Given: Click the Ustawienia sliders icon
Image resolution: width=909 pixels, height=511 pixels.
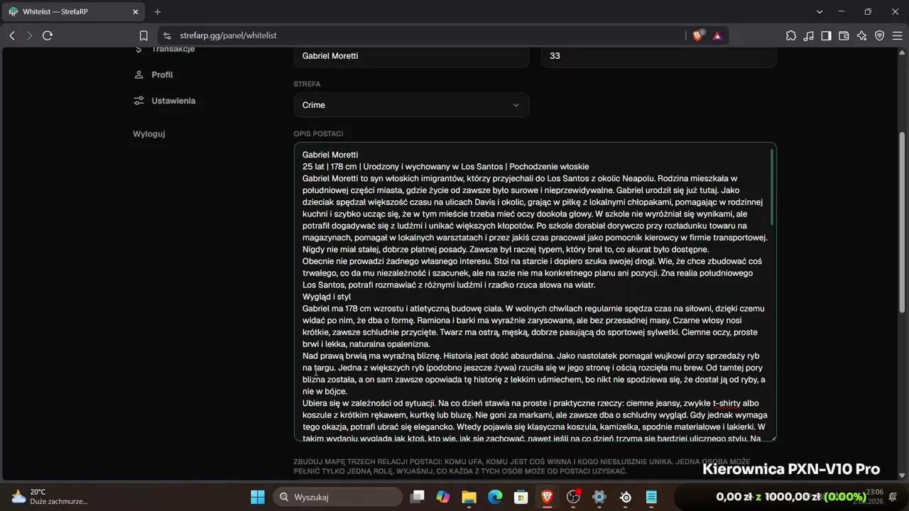Looking at the screenshot, I should 139,101.
